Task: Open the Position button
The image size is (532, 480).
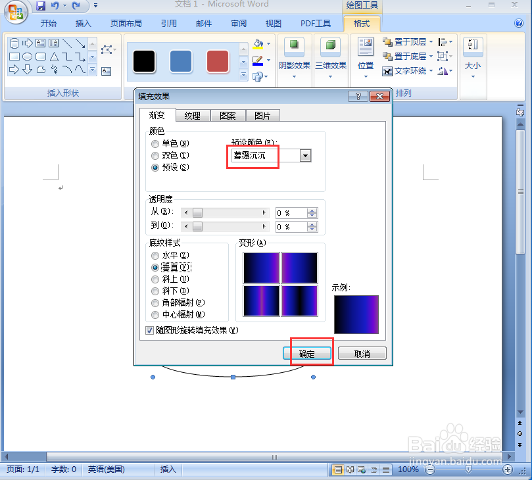Action: [366, 59]
